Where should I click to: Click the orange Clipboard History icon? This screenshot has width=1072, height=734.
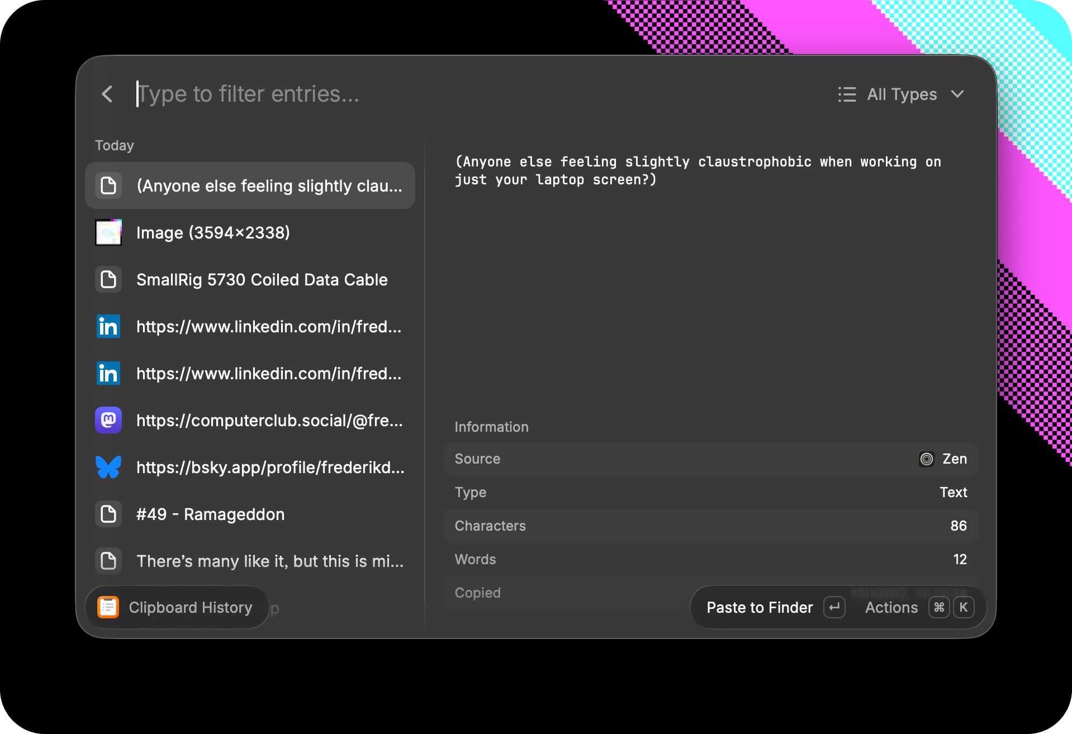[x=108, y=607]
